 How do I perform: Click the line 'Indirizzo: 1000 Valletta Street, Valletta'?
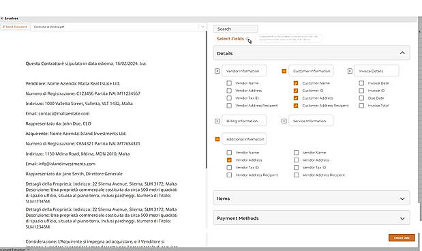tap(79, 104)
